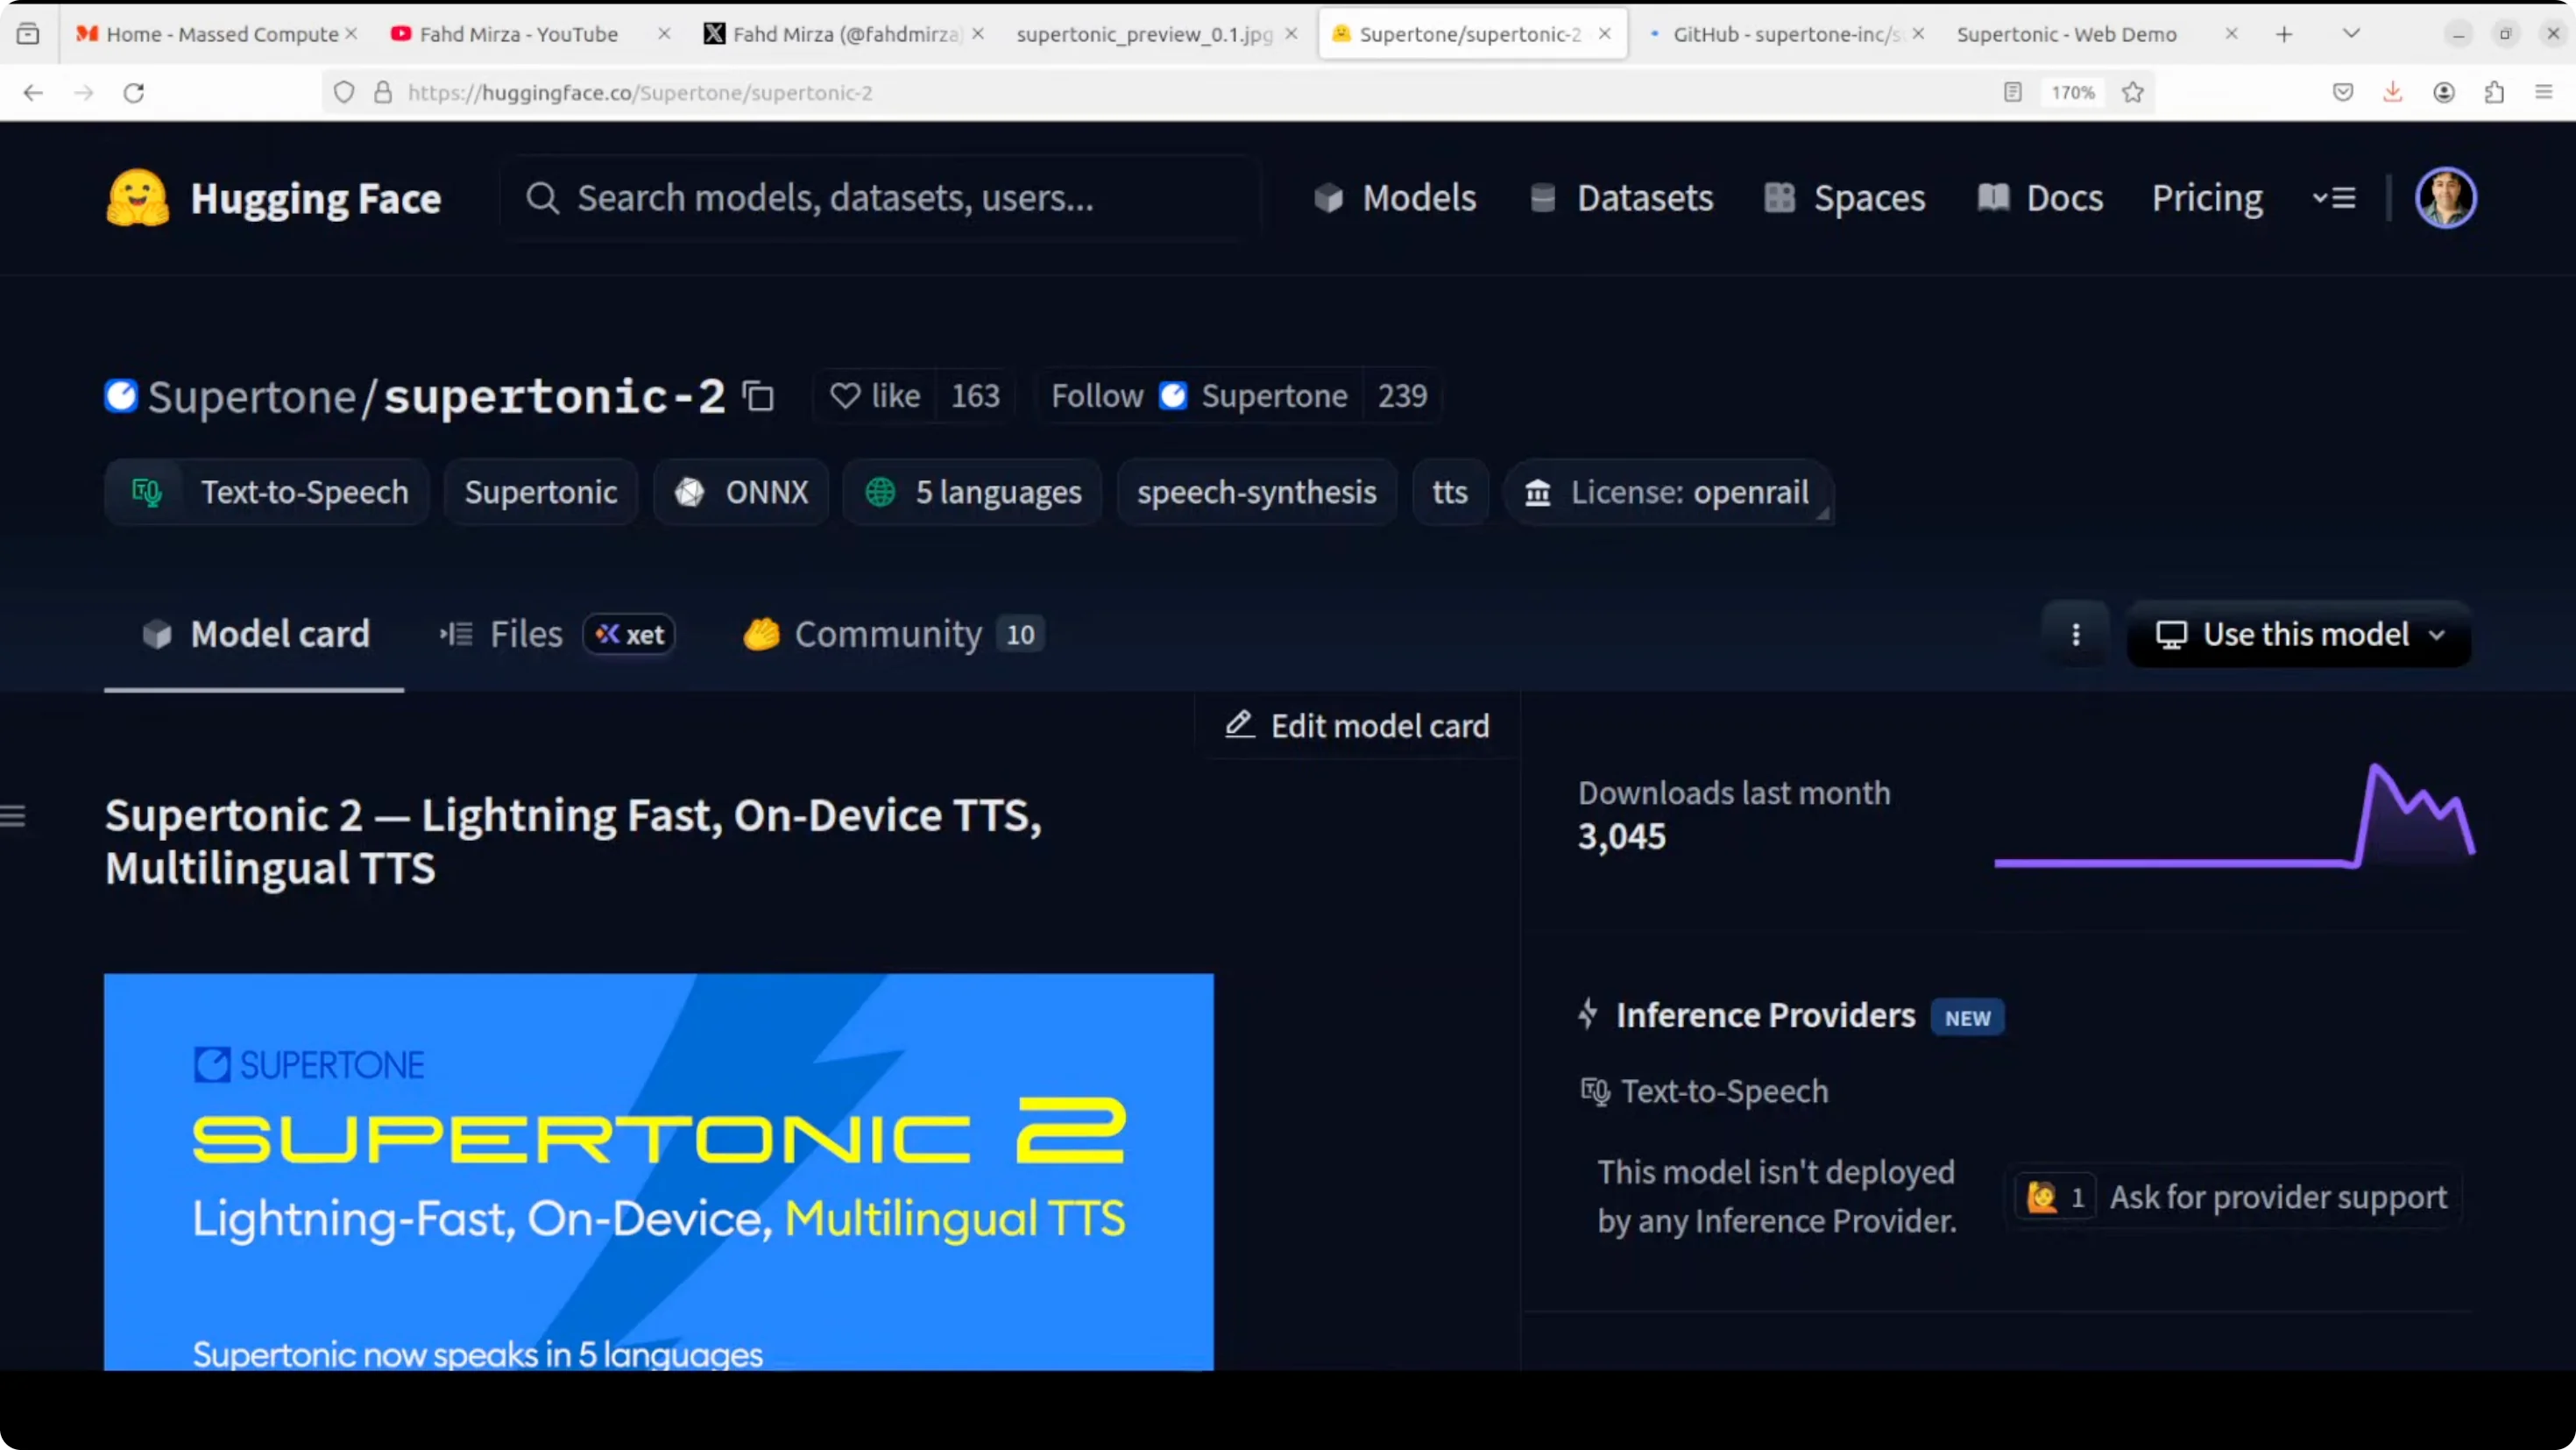The height and width of the screenshot is (1450, 2576).
Task: Open the navigation overflow menu beside Pricing
Action: pos(2334,198)
